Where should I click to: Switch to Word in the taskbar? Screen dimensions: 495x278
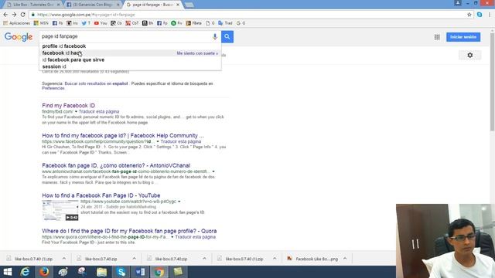tap(140, 272)
